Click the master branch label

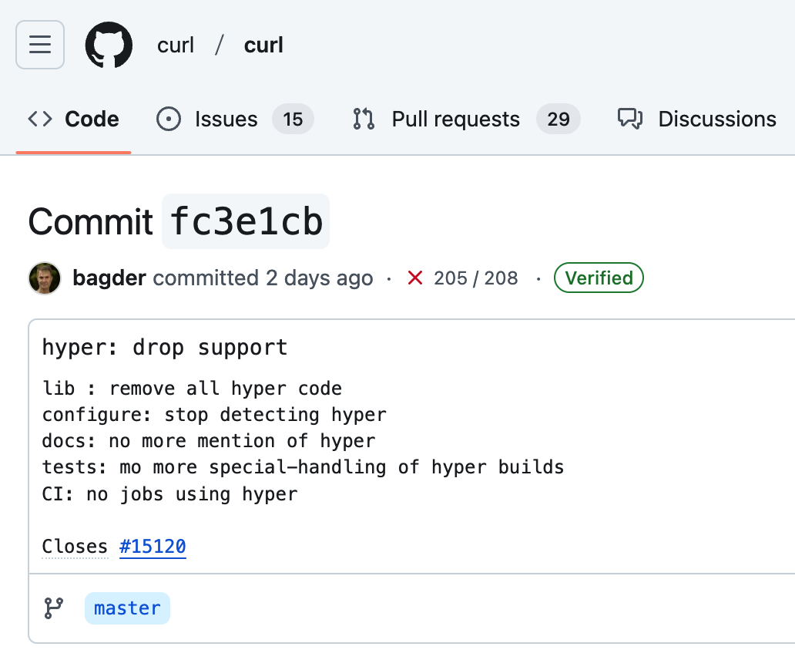(x=127, y=608)
